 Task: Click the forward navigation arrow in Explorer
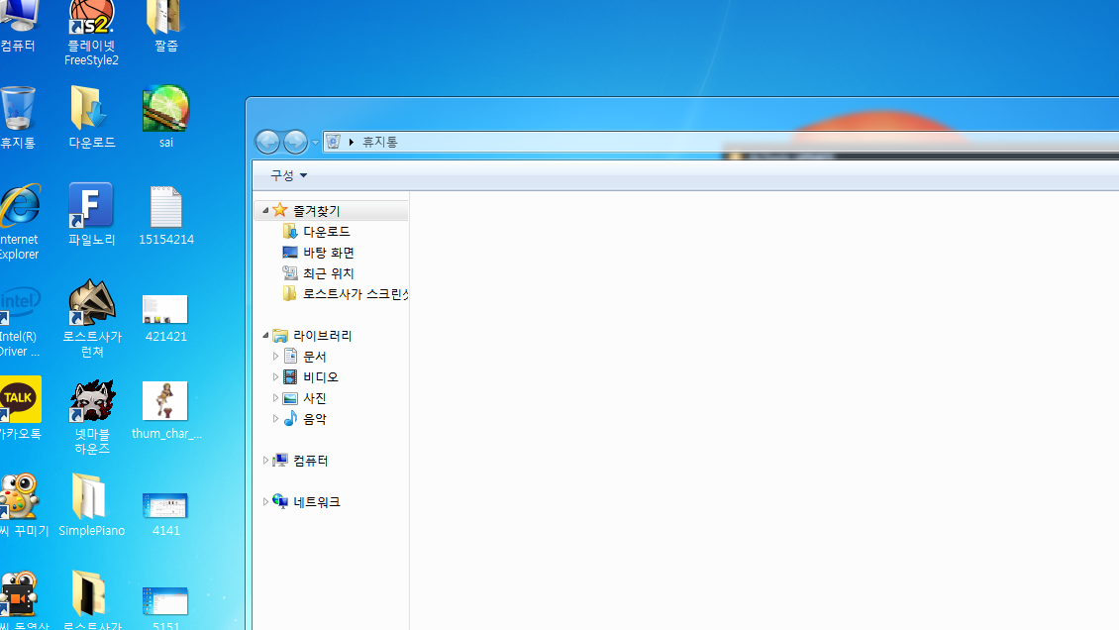(x=295, y=142)
